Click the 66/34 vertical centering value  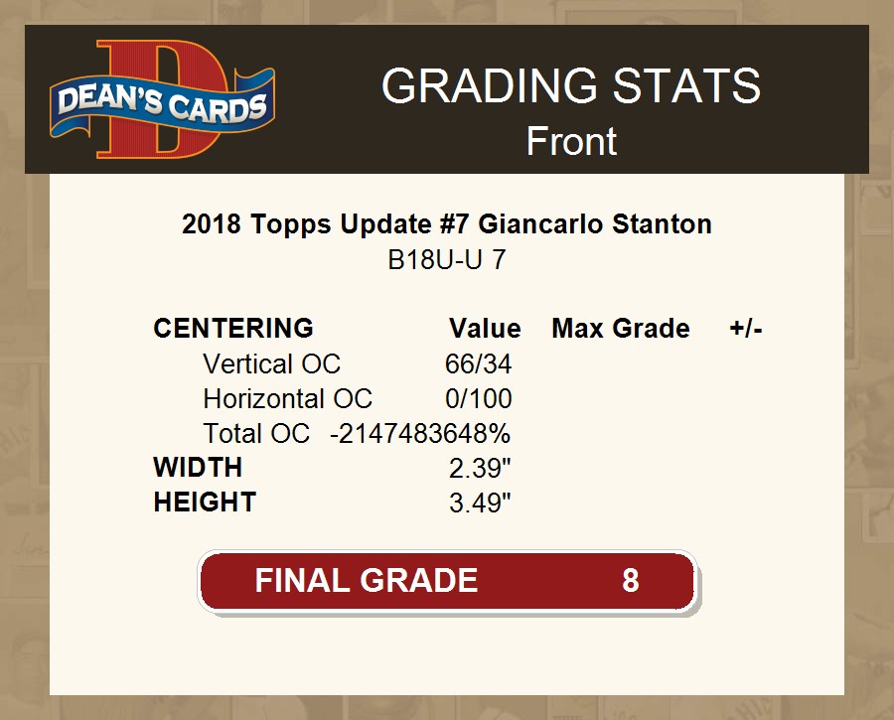[478, 364]
